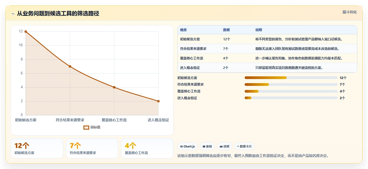Image resolution: width=368 pixels, height=169 pixels.
Task: Click the description starting 剔除无法接入团队
Action: [297, 49]
